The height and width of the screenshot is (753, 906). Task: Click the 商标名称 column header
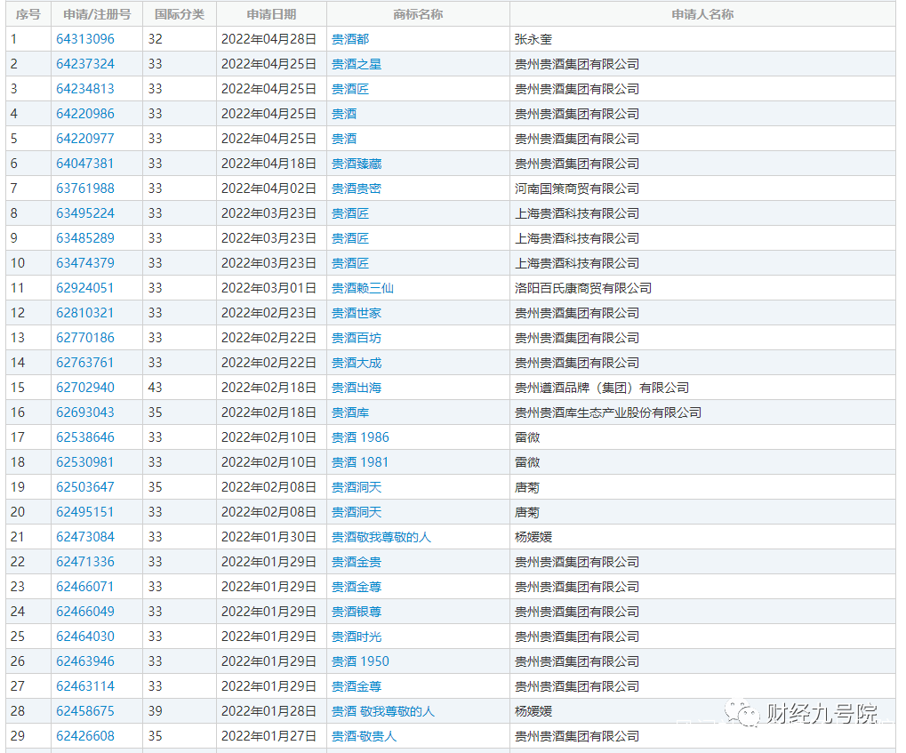click(x=419, y=14)
